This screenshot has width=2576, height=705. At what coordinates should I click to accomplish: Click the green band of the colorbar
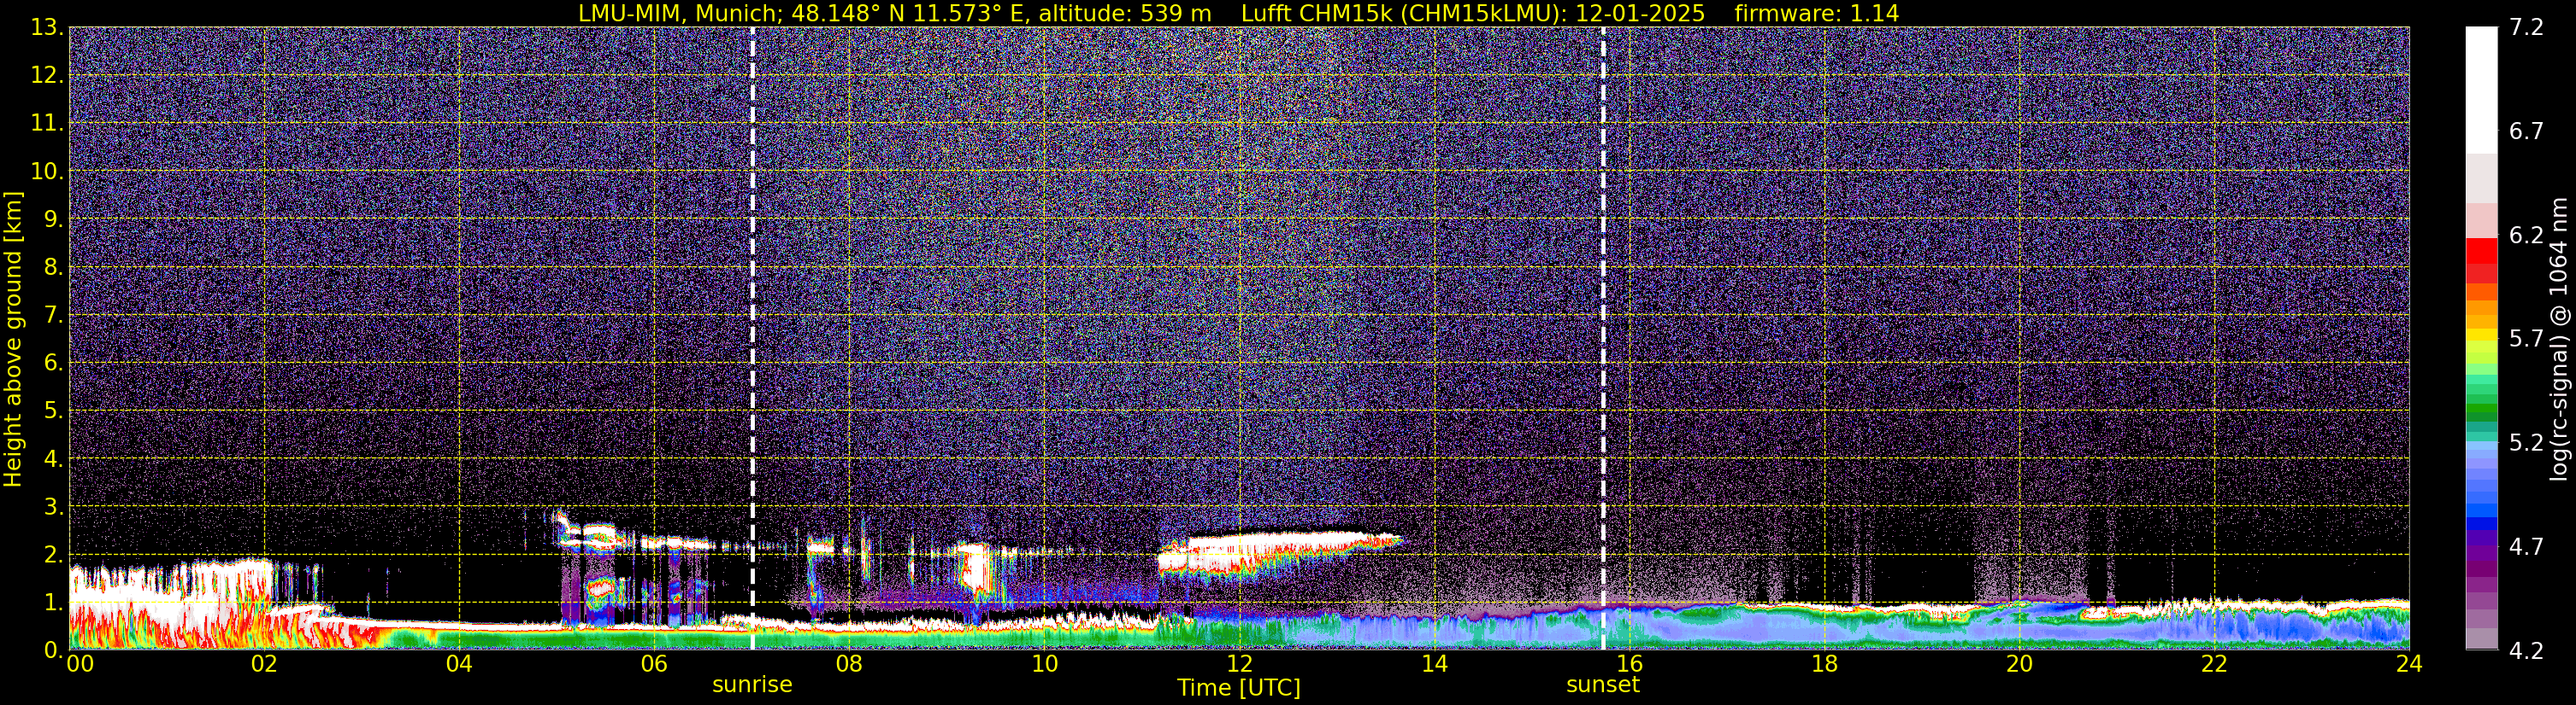tap(2481, 410)
